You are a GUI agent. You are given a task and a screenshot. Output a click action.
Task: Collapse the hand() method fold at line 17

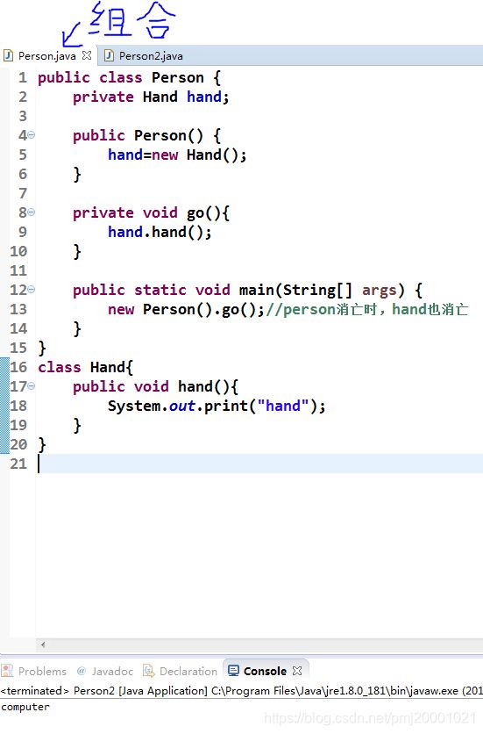point(32,386)
